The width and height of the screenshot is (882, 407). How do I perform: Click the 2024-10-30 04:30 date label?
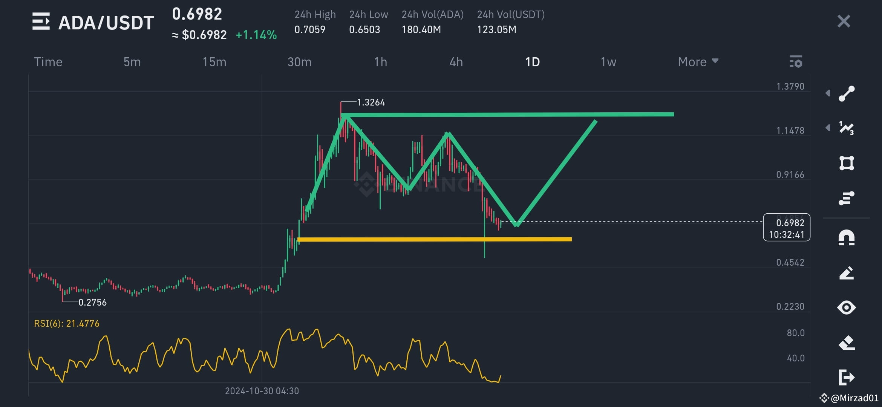click(262, 391)
